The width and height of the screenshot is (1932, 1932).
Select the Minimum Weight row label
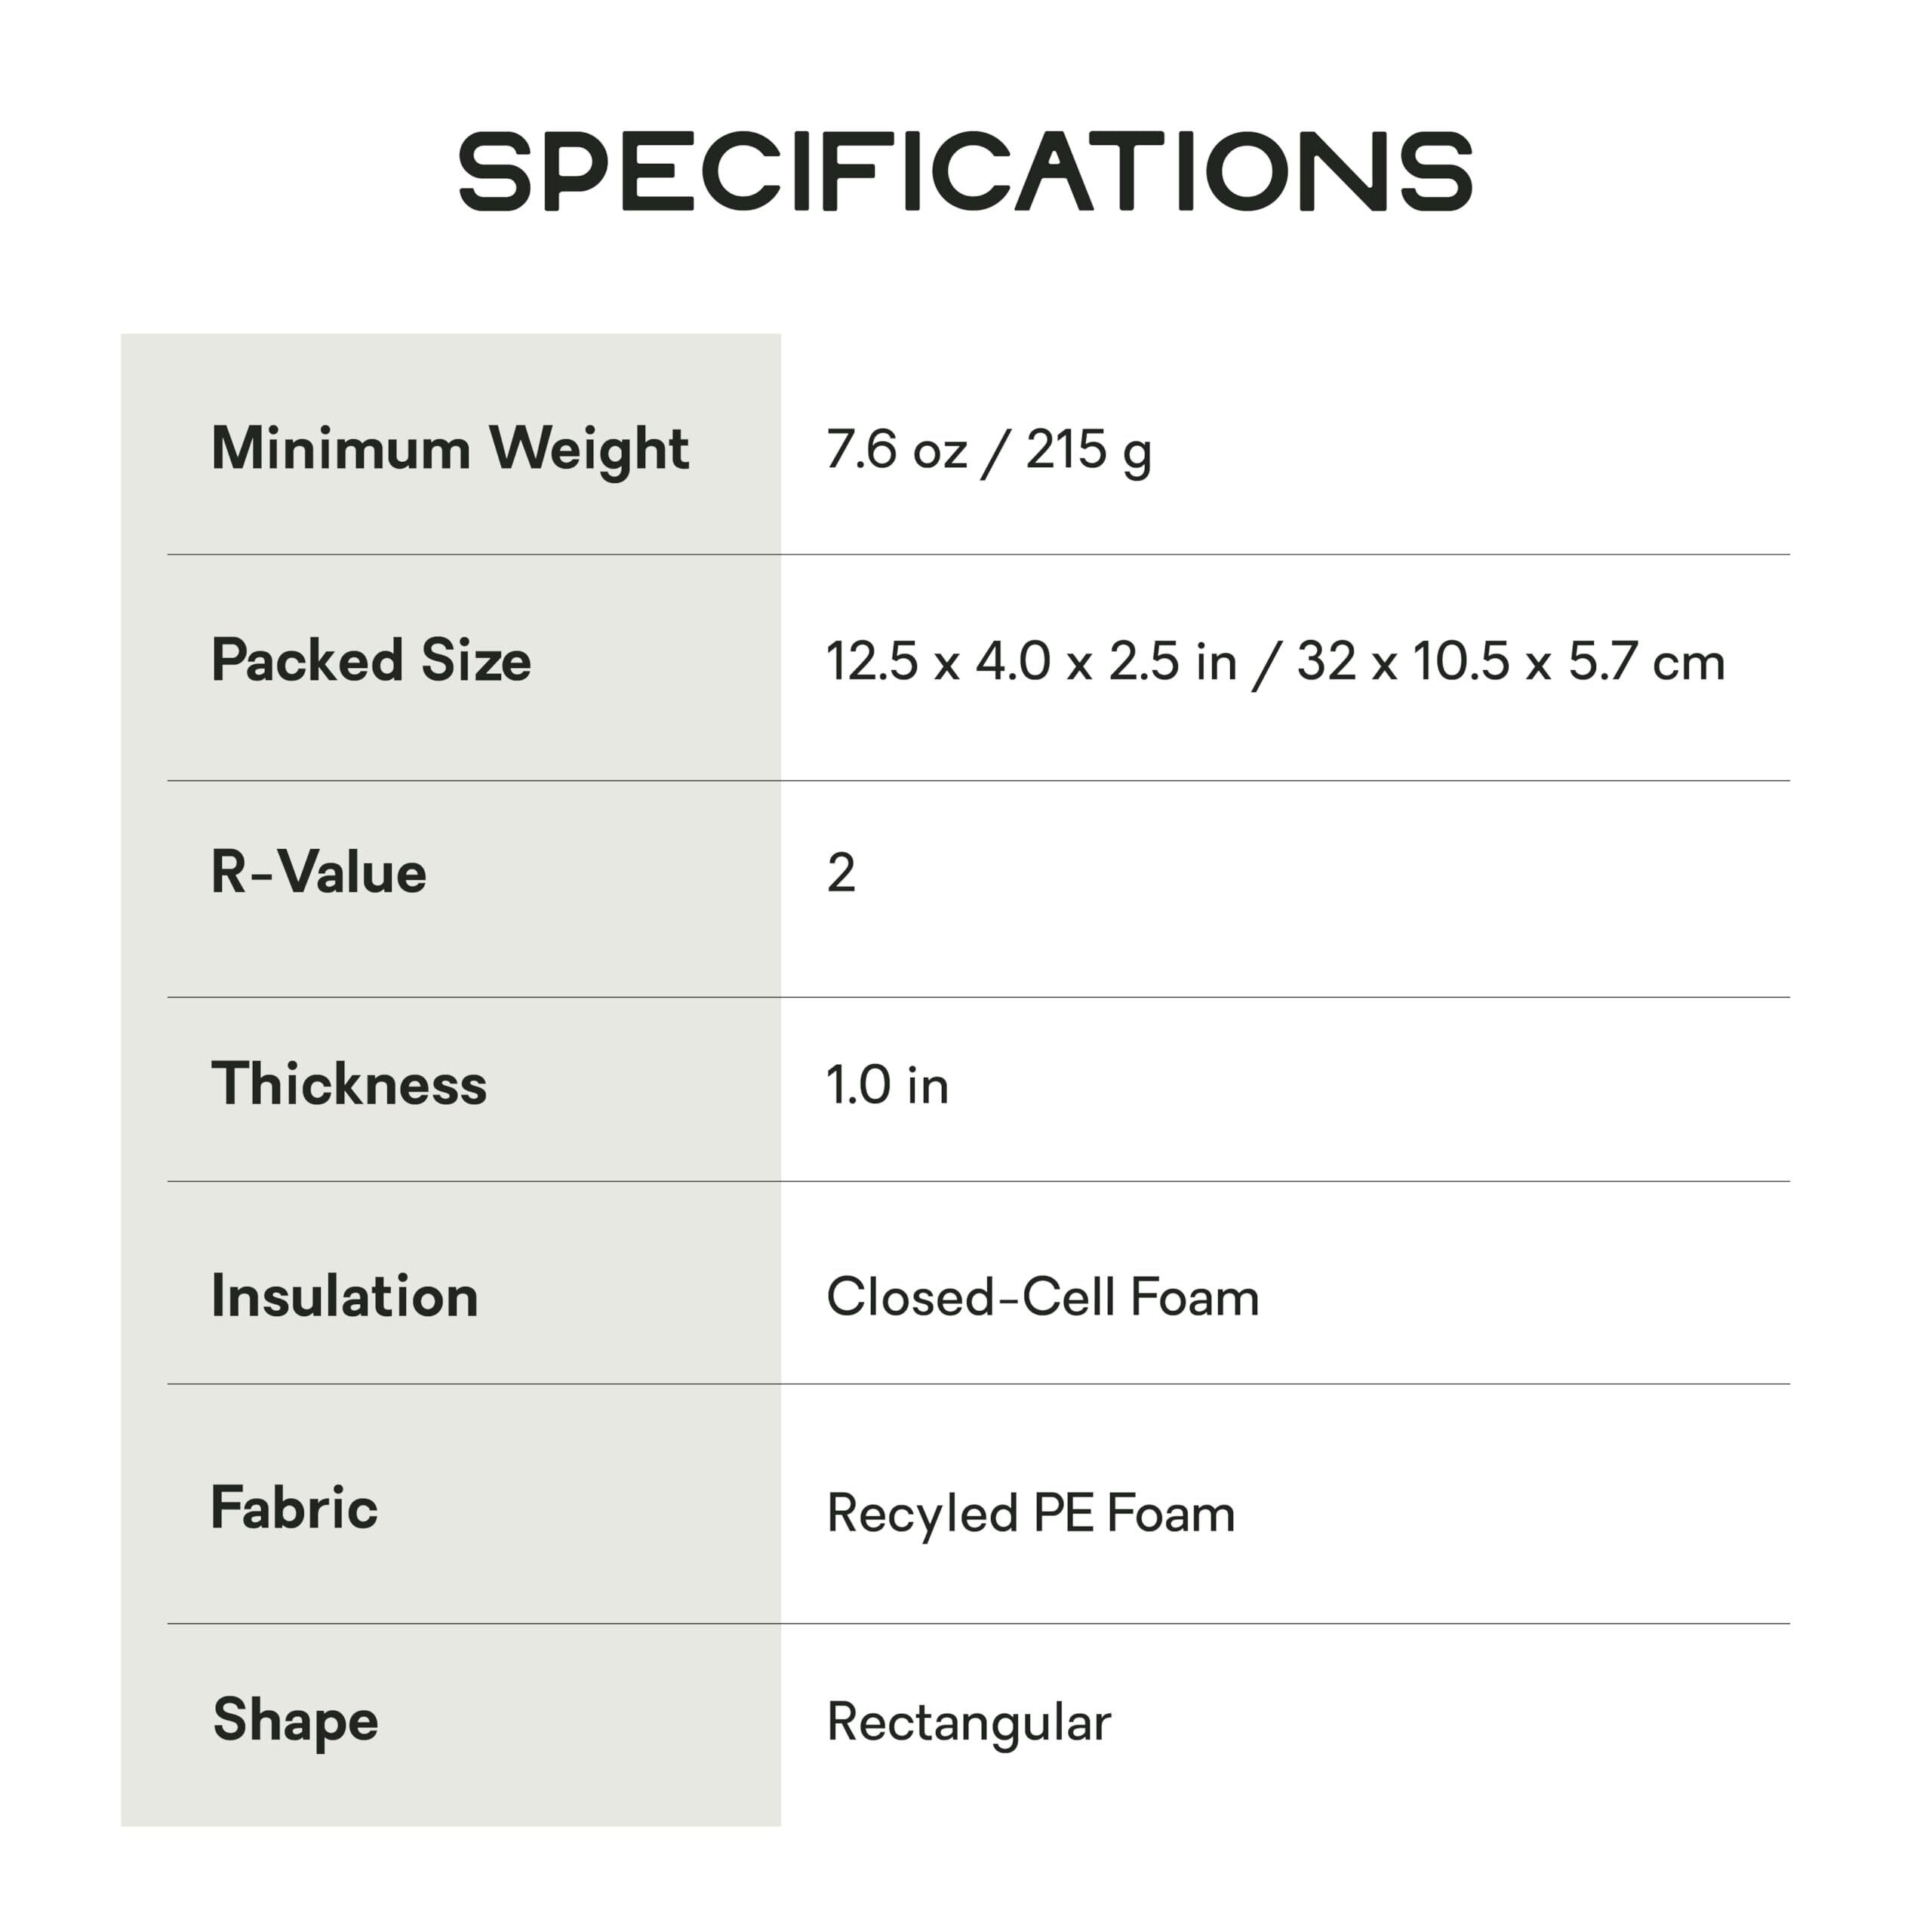pyautogui.click(x=449, y=448)
